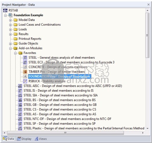Click the horizontal scrollbar right arrow

pyautogui.click(x=143, y=133)
